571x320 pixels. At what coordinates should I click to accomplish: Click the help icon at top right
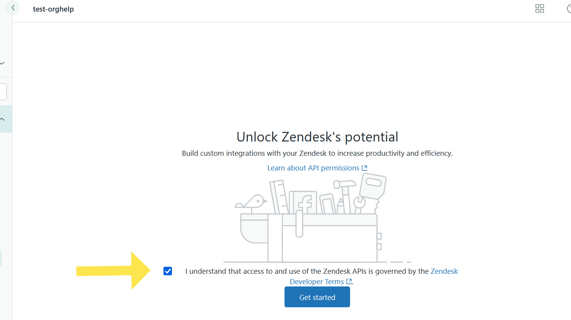pos(569,8)
